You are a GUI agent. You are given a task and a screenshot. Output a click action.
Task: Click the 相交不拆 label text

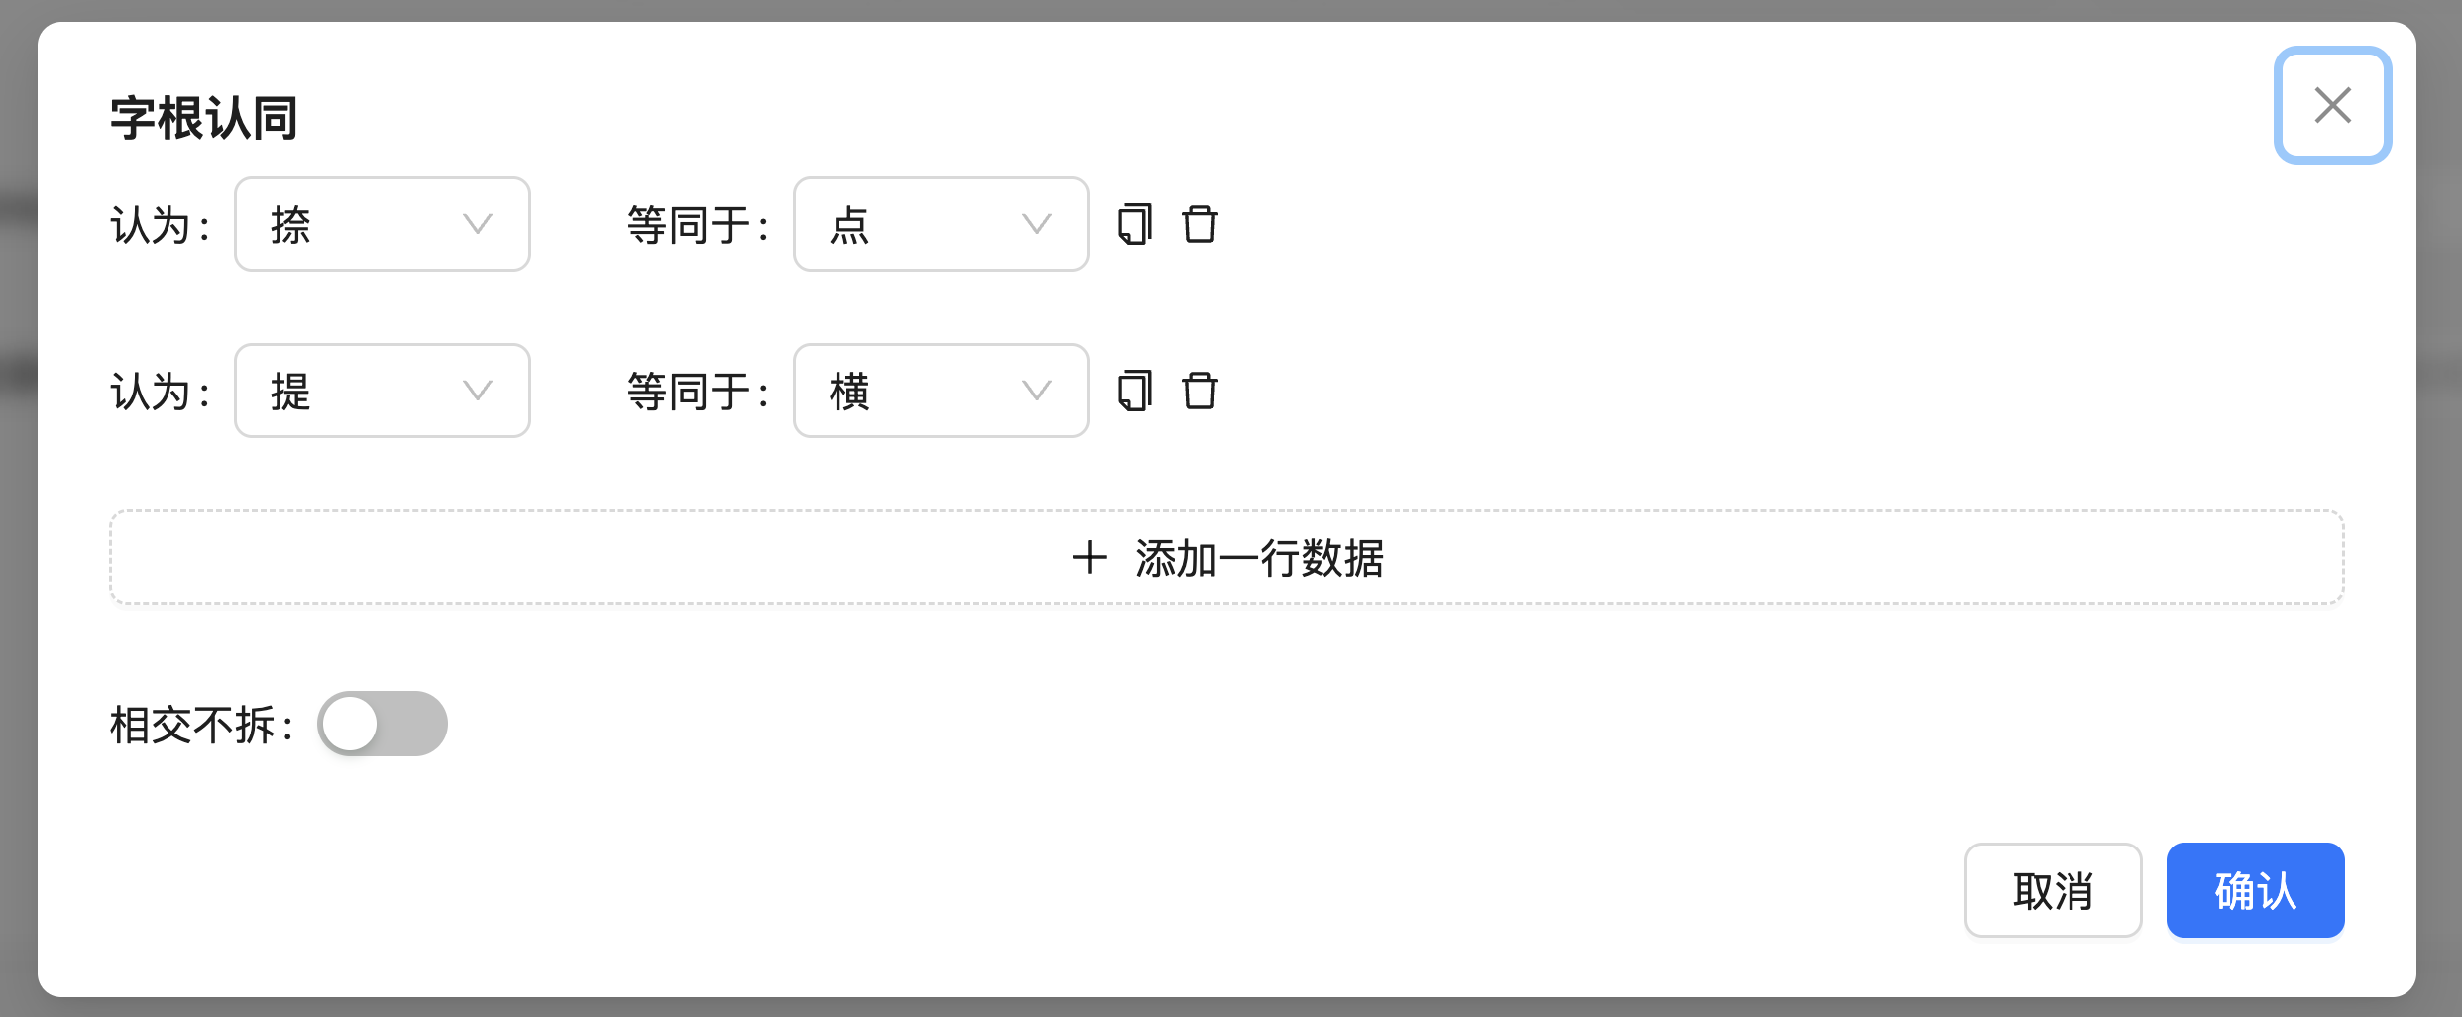194,725
